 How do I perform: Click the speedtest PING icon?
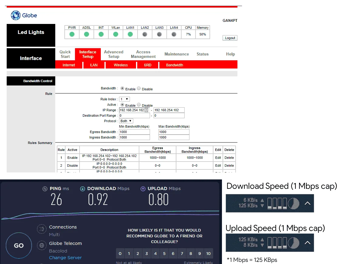pos(45,189)
